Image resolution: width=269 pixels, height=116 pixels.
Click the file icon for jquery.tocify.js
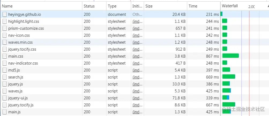coord(5,105)
